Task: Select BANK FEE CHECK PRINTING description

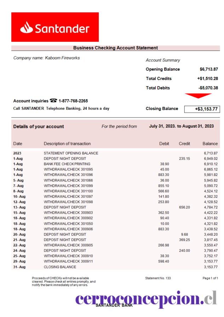Action: pyautogui.click(x=67, y=164)
